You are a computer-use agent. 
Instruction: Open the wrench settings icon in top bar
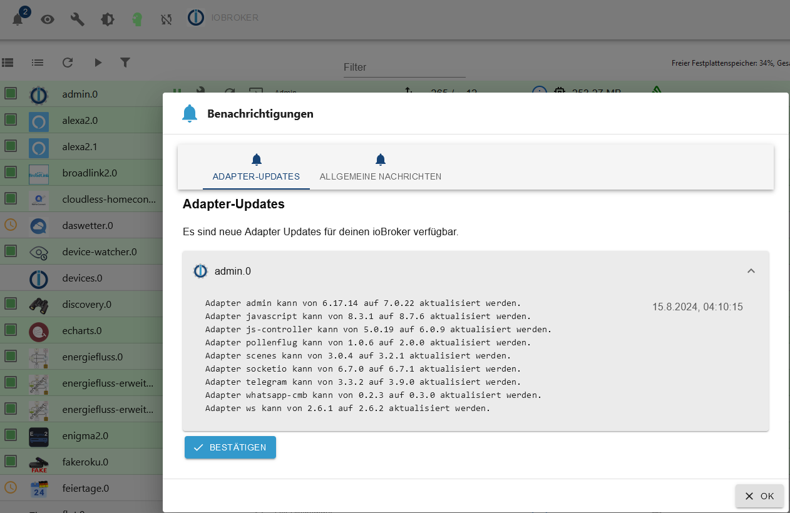point(78,19)
